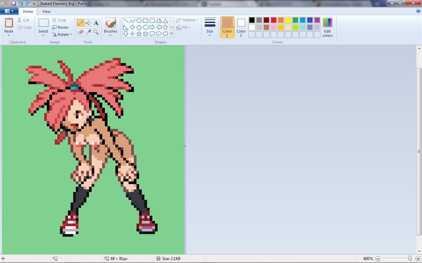Select the Fill with color bucket tool
Screen dimensions: 422x263
[88, 23]
